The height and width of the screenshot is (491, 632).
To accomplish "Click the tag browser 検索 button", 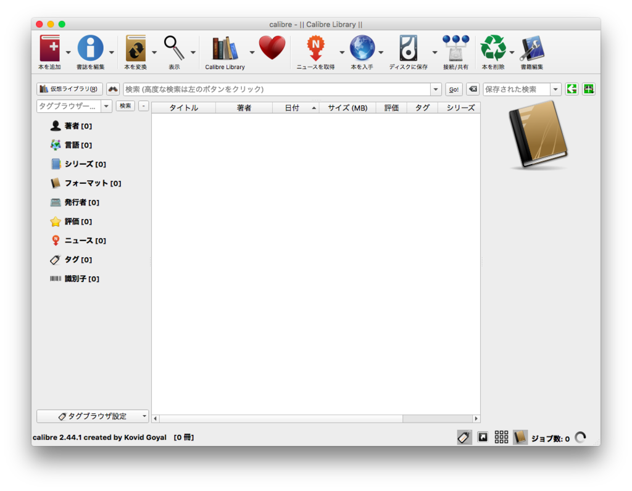I will click(125, 106).
